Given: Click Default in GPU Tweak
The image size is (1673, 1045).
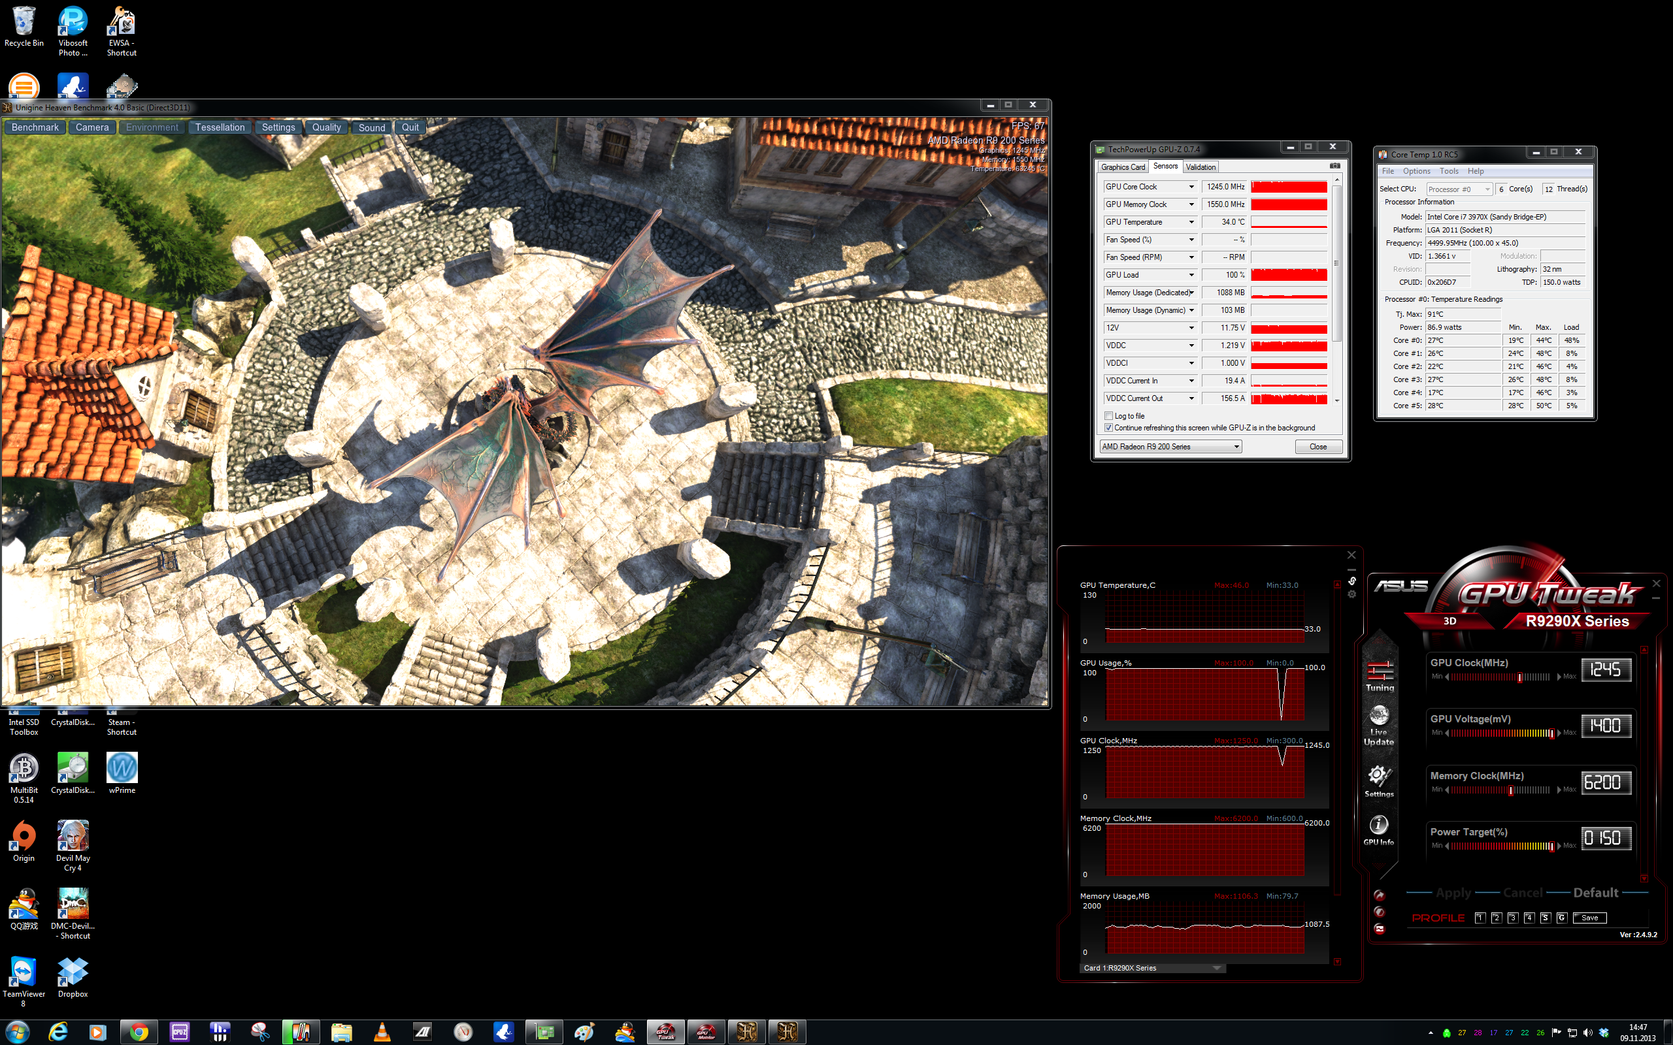Looking at the screenshot, I should click(1596, 892).
